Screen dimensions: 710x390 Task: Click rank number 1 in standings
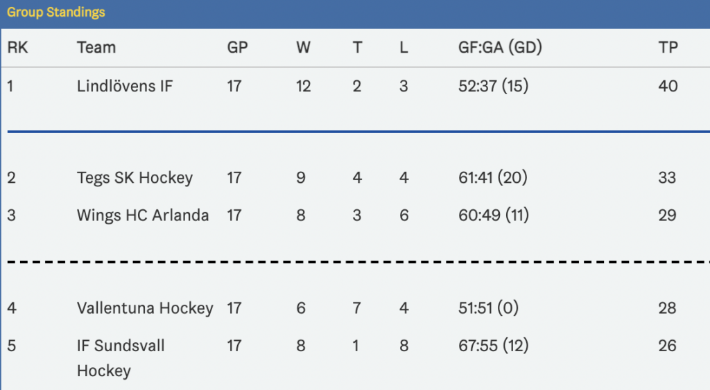point(10,86)
